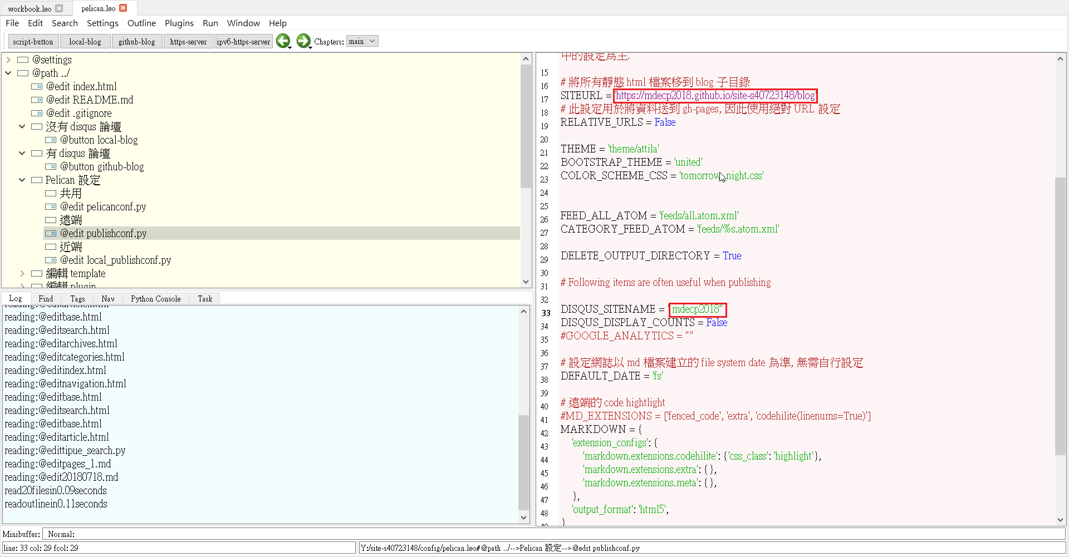Click the node icon beside @edit pelicanconf.py
Viewport: 1069px width, 557px height.
[x=51, y=206]
